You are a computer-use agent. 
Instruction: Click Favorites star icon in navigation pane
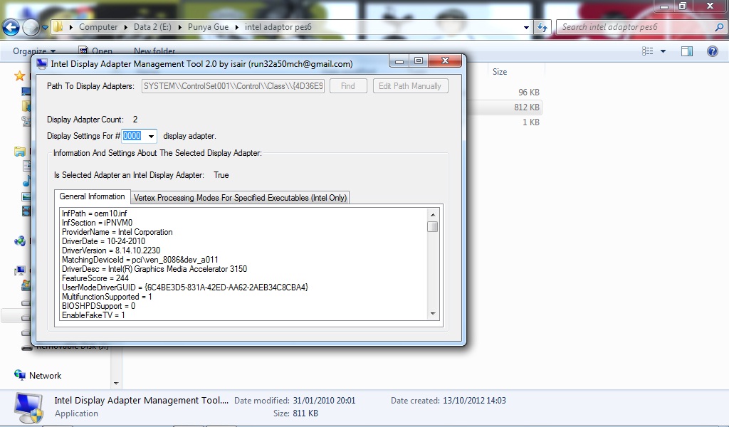(x=19, y=75)
